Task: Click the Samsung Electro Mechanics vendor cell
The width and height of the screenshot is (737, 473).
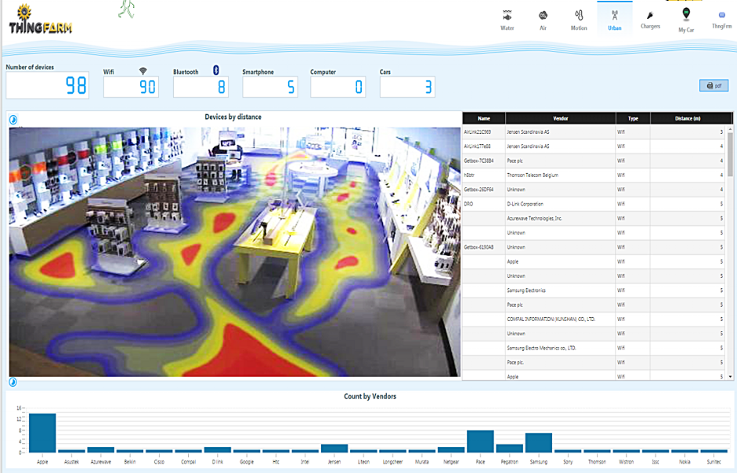Action: tap(560, 348)
